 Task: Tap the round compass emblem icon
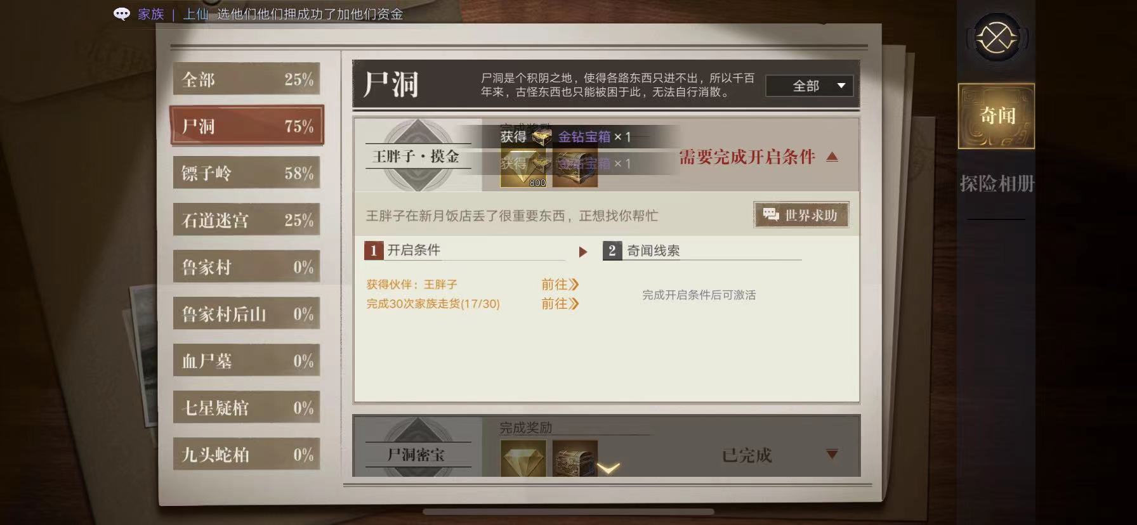click(996, 38)
